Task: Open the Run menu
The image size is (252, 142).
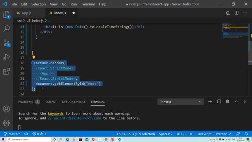Action: 74,4
